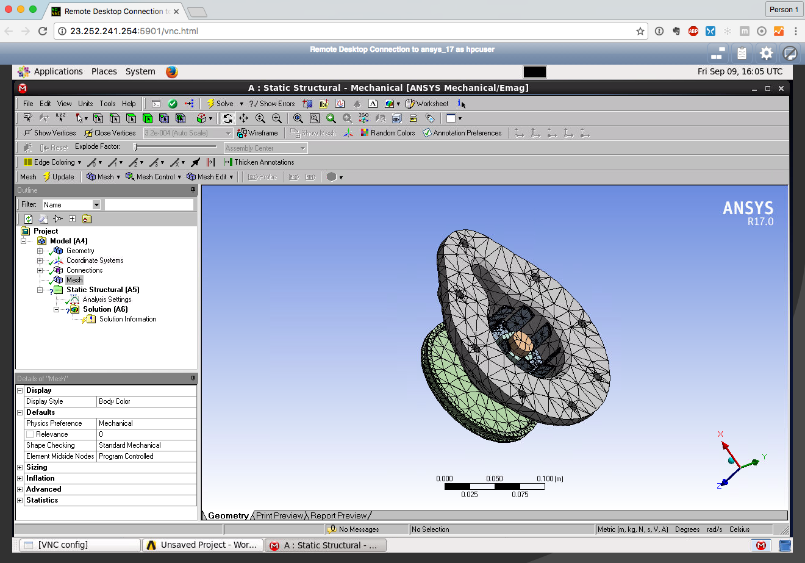
Task: Activate the Zoom To Fit tool
Action: coord(298,118)
